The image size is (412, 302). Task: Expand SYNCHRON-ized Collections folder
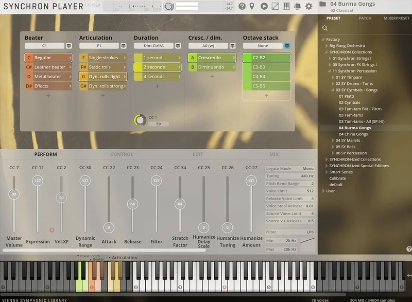pyautogui.click(x=327, y=159)
